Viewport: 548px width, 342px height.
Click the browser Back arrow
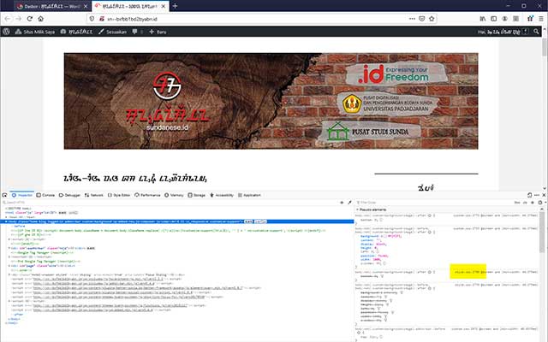click(x=8, y=19)
